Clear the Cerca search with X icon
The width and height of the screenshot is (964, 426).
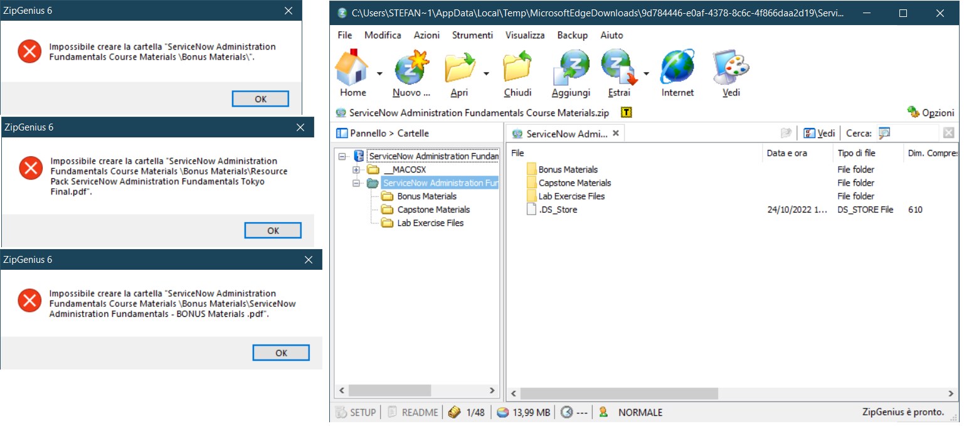[x=948, y=133]
